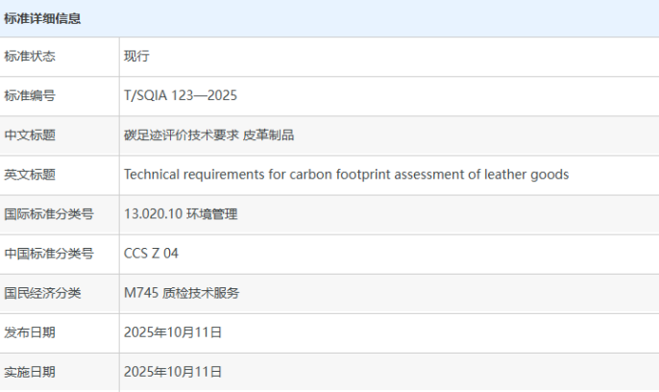Click the 中文标题 row label
The image size is (659, 392).
point(30,135)
